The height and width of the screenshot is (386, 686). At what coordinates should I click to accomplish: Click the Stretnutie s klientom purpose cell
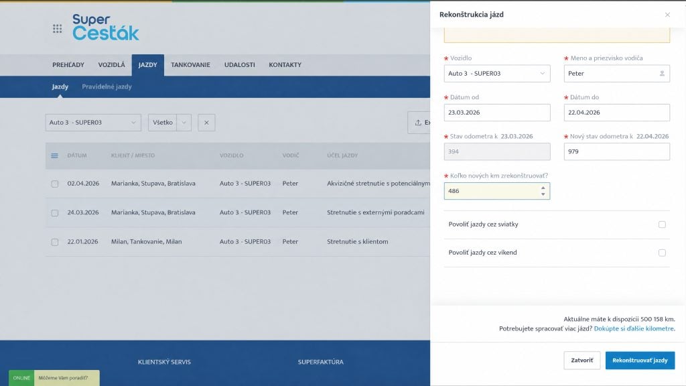(x=358, y=241)
